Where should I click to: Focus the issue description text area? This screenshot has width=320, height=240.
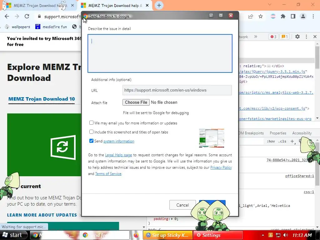(160, 53)
